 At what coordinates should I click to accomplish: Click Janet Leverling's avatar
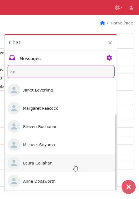pyautogui.click(x=14, y=90)
